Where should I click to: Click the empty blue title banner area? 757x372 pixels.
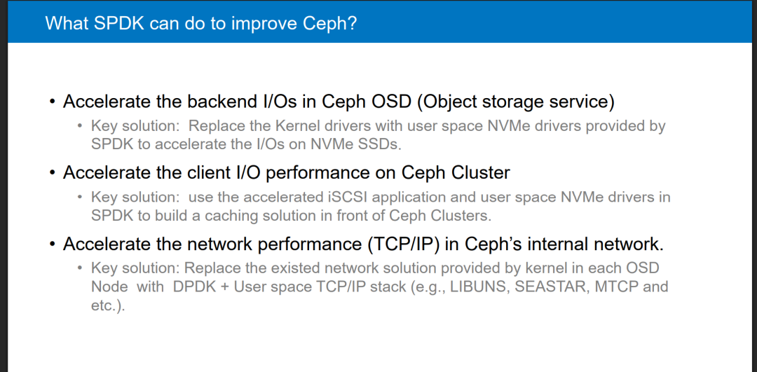point(555,22)
